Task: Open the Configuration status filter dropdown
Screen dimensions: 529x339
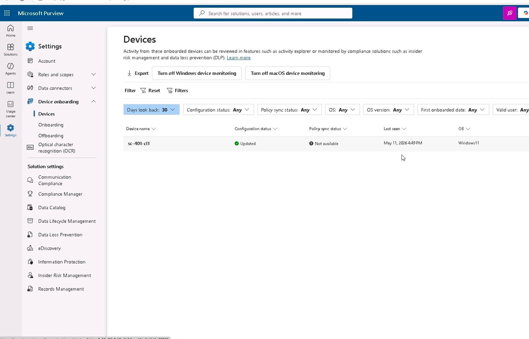Action: tap(219, 110)
